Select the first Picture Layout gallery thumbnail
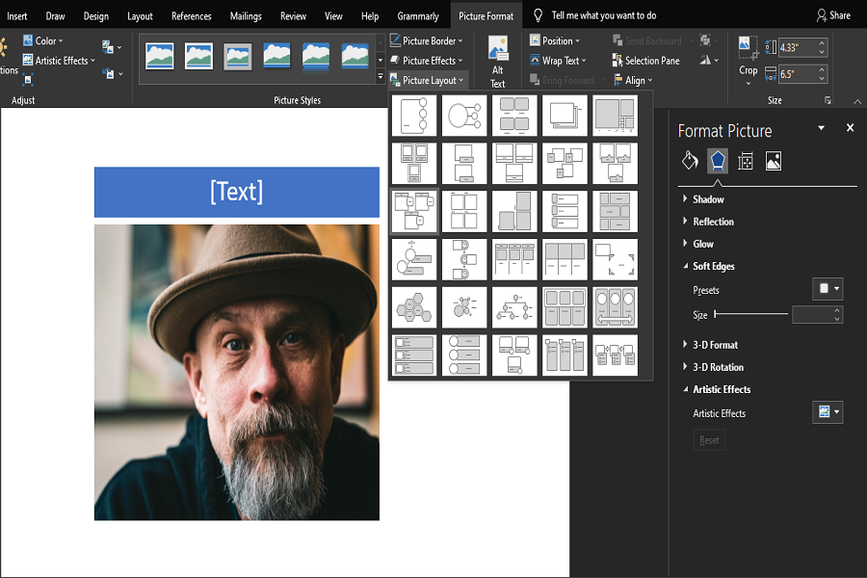Image resolution: width=867 pixels, height=578 pixels. point(414,115)
